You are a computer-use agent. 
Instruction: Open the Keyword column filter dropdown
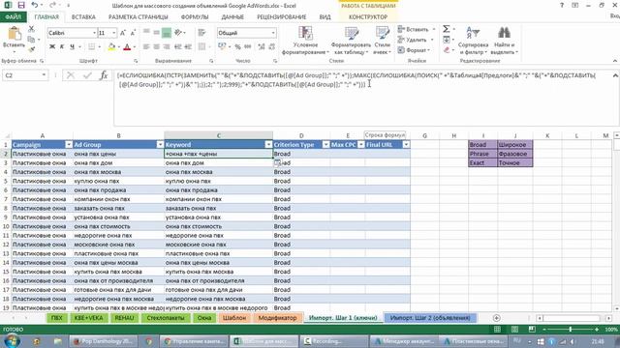coord(268,145)
